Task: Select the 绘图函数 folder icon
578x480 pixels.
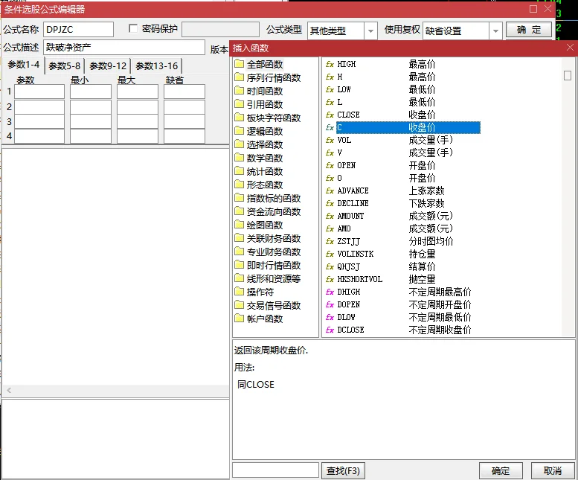Action: 240,225
